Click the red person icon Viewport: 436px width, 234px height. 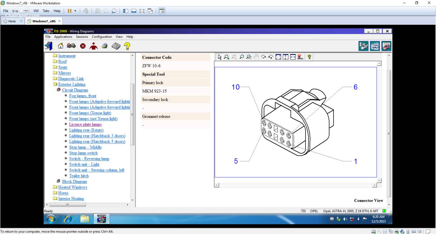coord(93,46)
